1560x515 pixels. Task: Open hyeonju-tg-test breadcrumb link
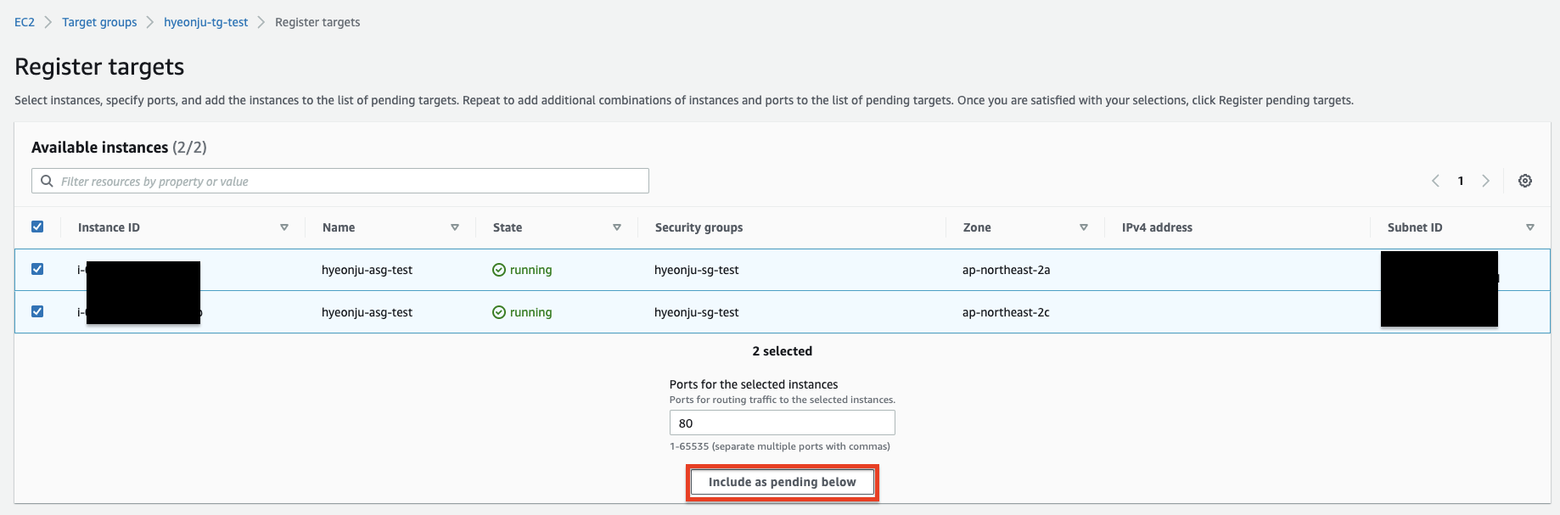[205, 22]
